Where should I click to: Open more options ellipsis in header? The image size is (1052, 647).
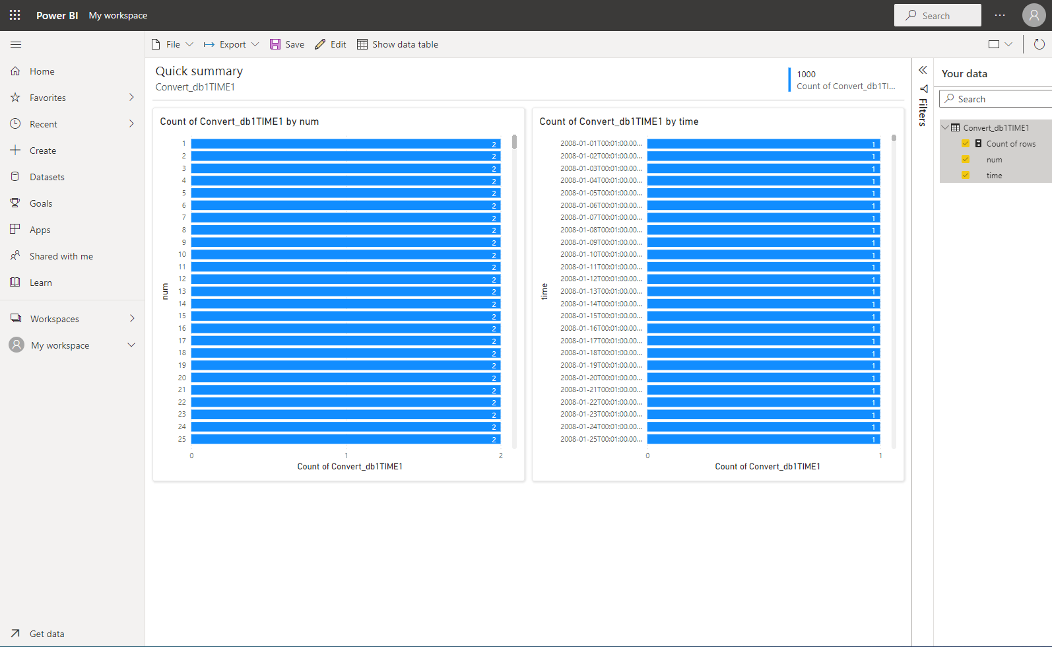pyautogui.click(x=1000, y=15)
